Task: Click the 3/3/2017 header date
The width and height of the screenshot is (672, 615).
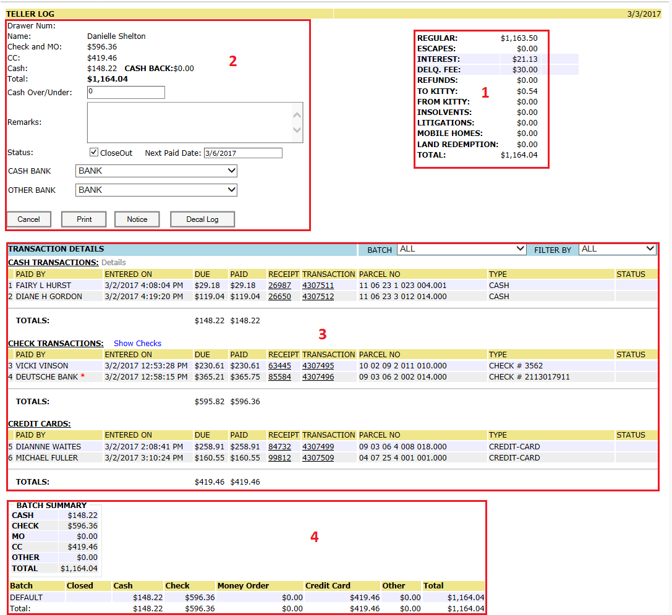Action: 644,14
